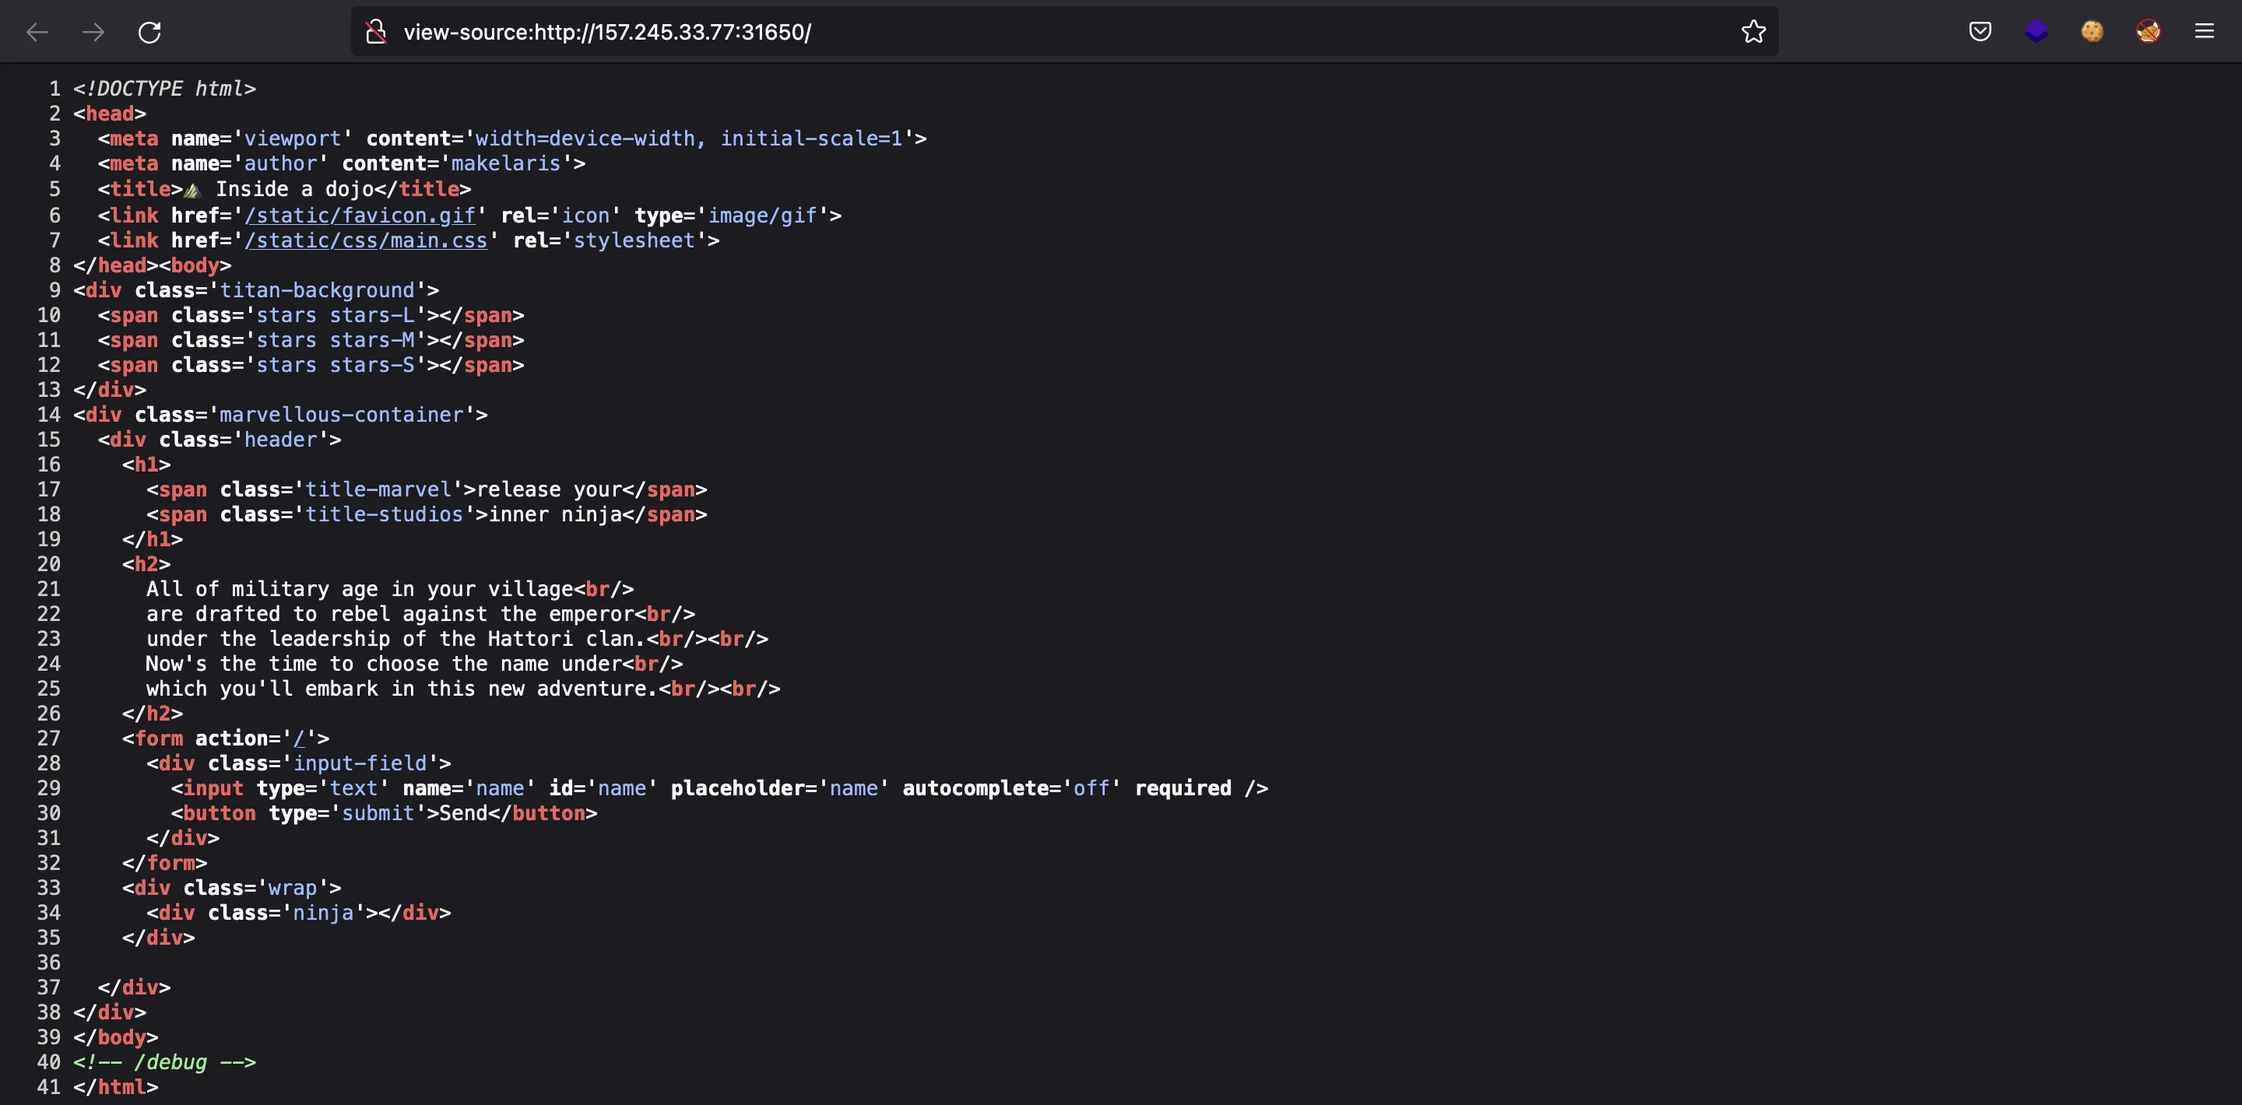Click the 'marvellous-container' class value
2242x1105 pixels.
341,414
